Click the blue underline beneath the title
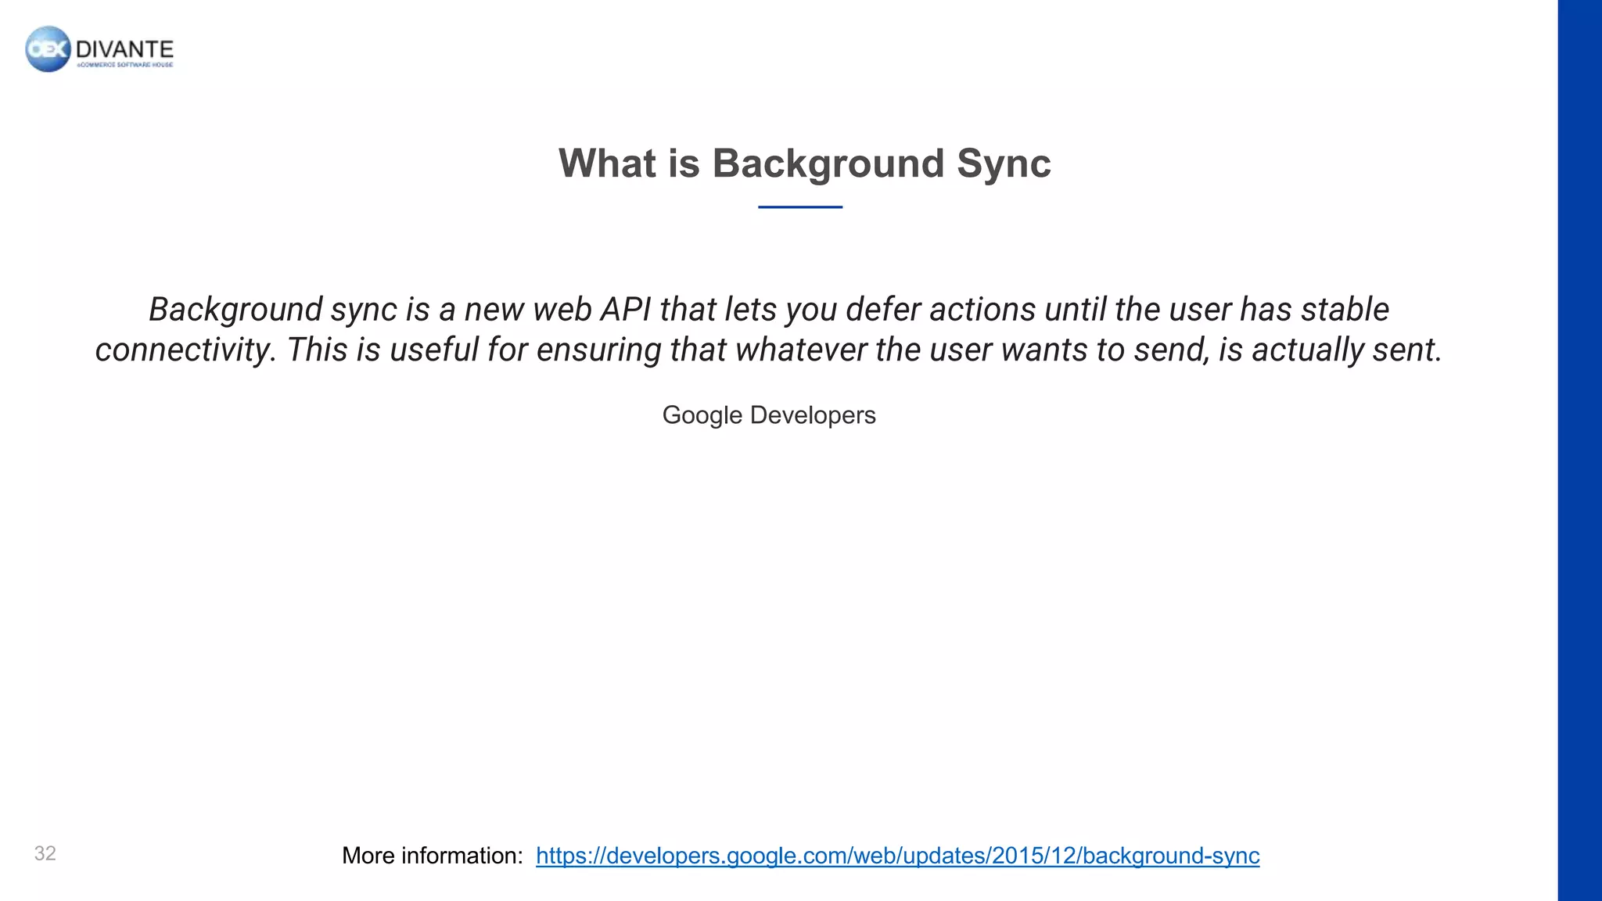Screen dimensions: 1602x901 coord(799,207)
